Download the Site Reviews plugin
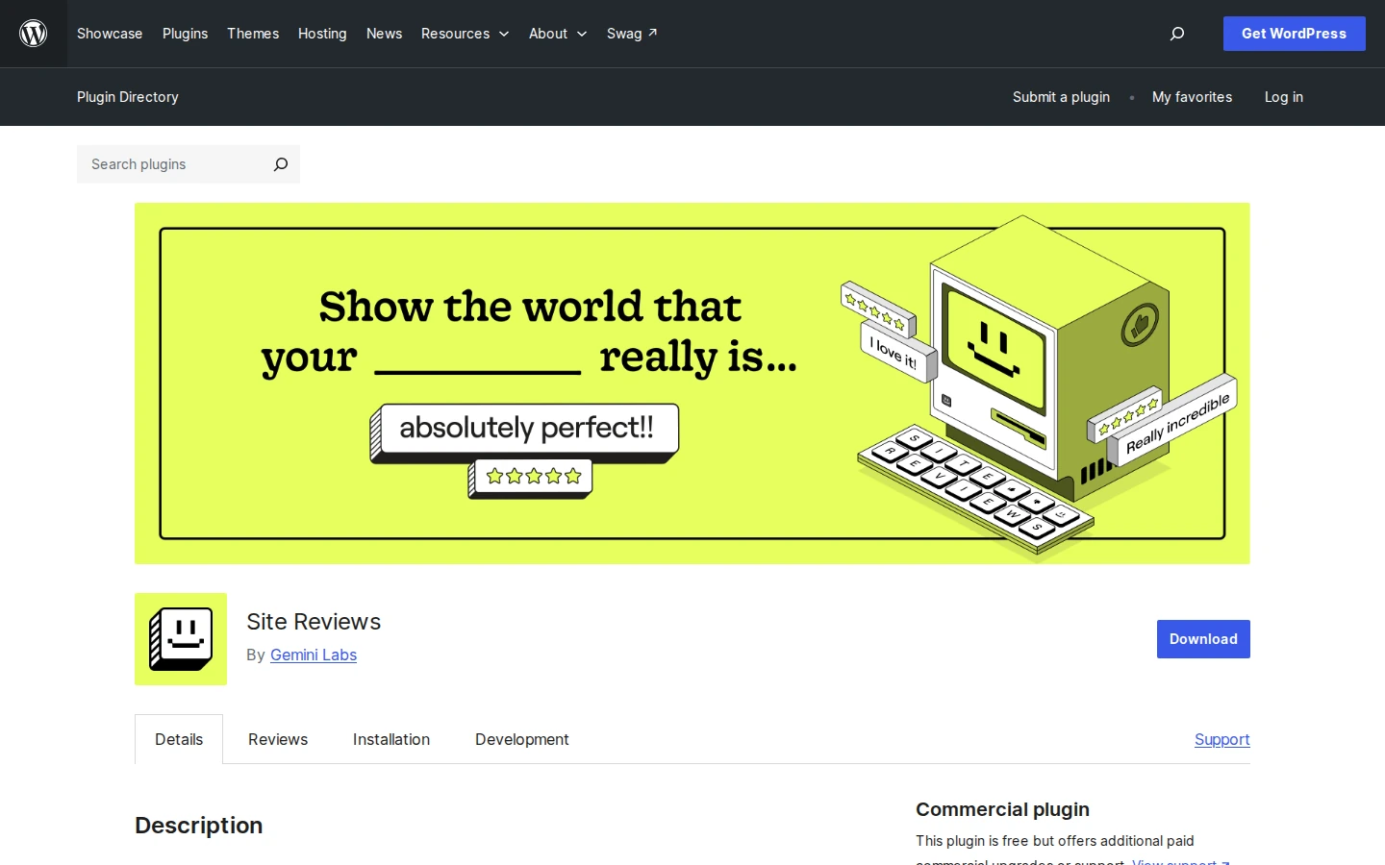1385x865 pixels. point(1203,639)
